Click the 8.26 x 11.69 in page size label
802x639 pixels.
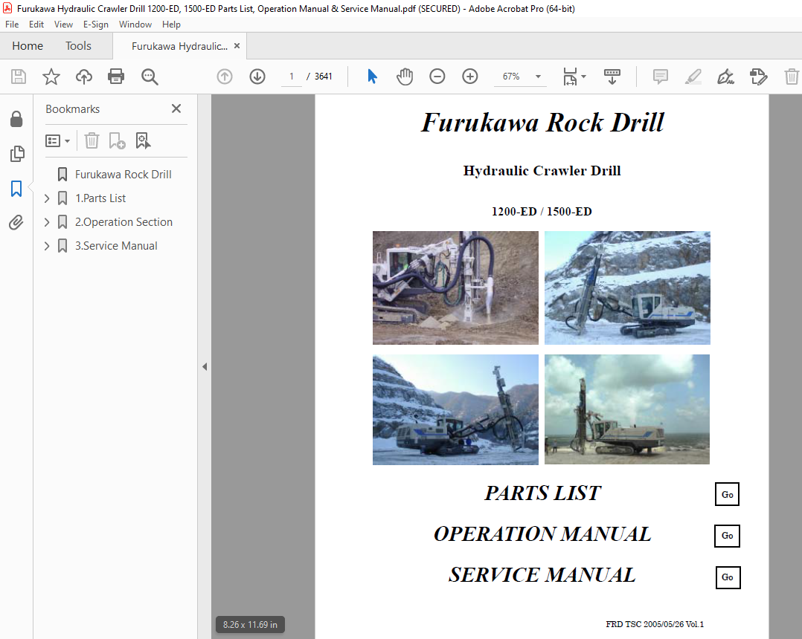click(250, 625)
